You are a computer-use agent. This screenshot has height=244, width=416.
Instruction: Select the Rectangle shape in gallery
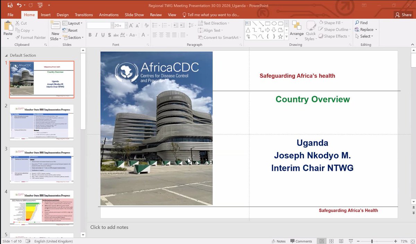(x=268, y=23)
